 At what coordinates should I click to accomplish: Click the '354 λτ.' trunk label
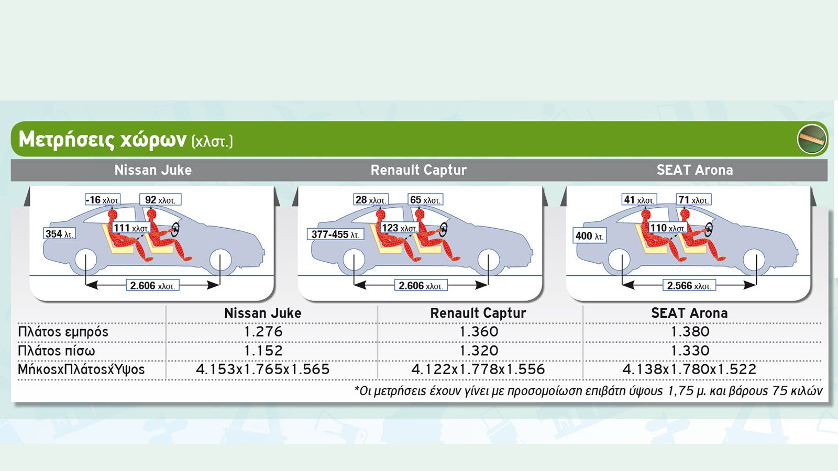tap(59, 234)
